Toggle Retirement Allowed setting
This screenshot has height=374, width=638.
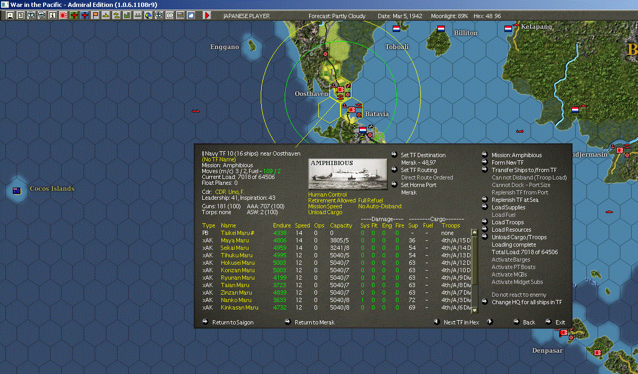(x=332, y=200)
